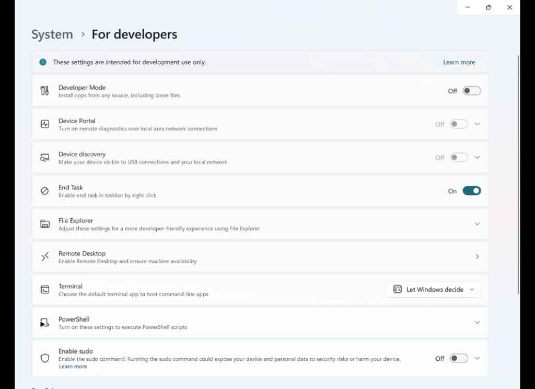Turn on Developer Mode

(x=471, y=90)
